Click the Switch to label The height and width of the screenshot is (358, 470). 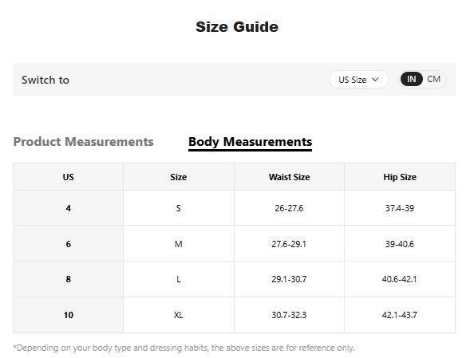[45, 80]
